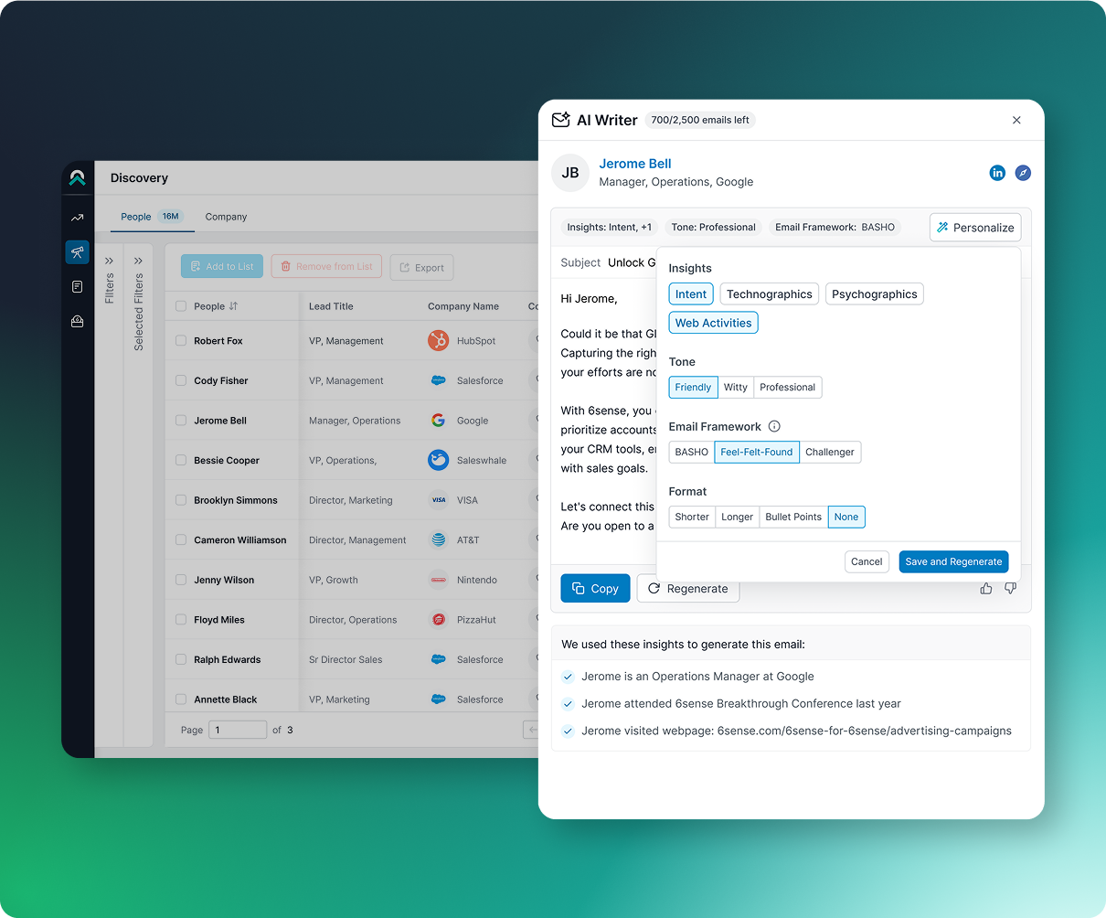
Task: Click the previous page arrow button
Action: tap(531, 730)
